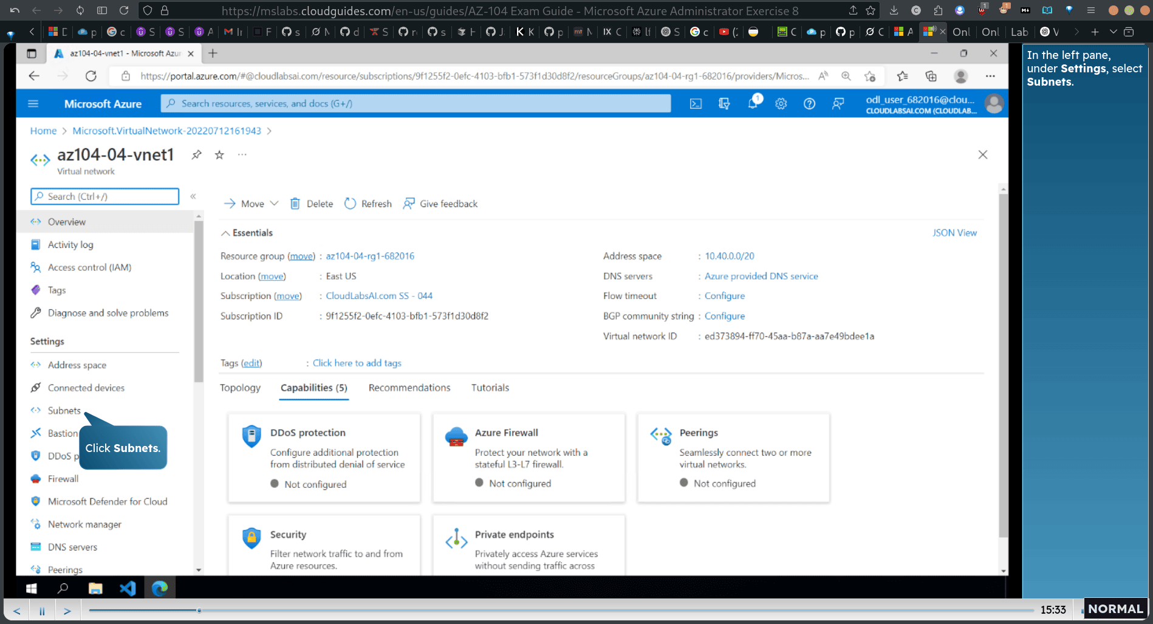Viewport: 1153px width, 624px height.
Task: Open the Peerings capability card
Action: [733, 458]
